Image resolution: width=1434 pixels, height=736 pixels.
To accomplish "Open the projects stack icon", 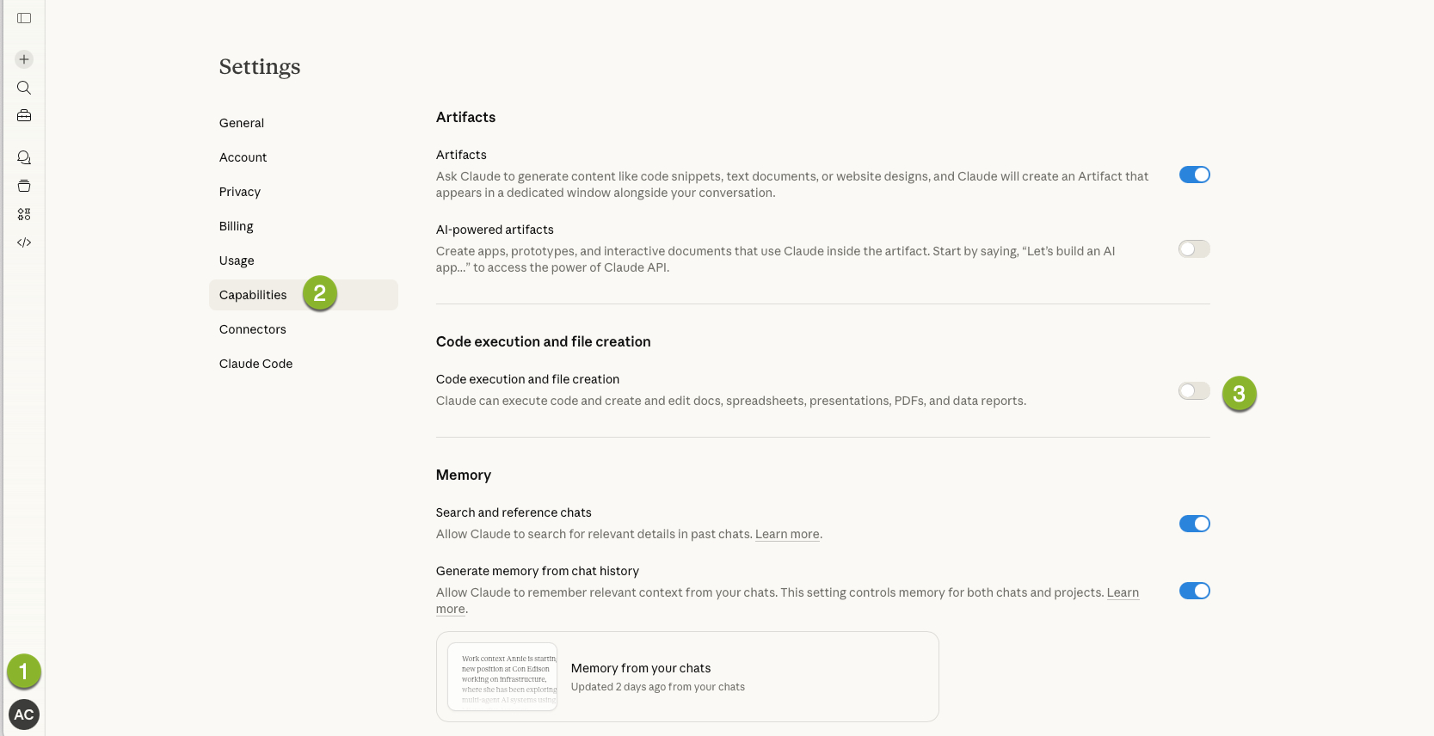I will (24, 186).
